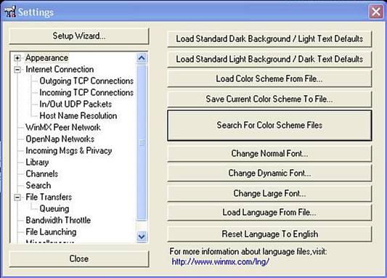The image size is (387, 278).
Task: Click Save Current Color Scheme To File
Action: [269, 99]
